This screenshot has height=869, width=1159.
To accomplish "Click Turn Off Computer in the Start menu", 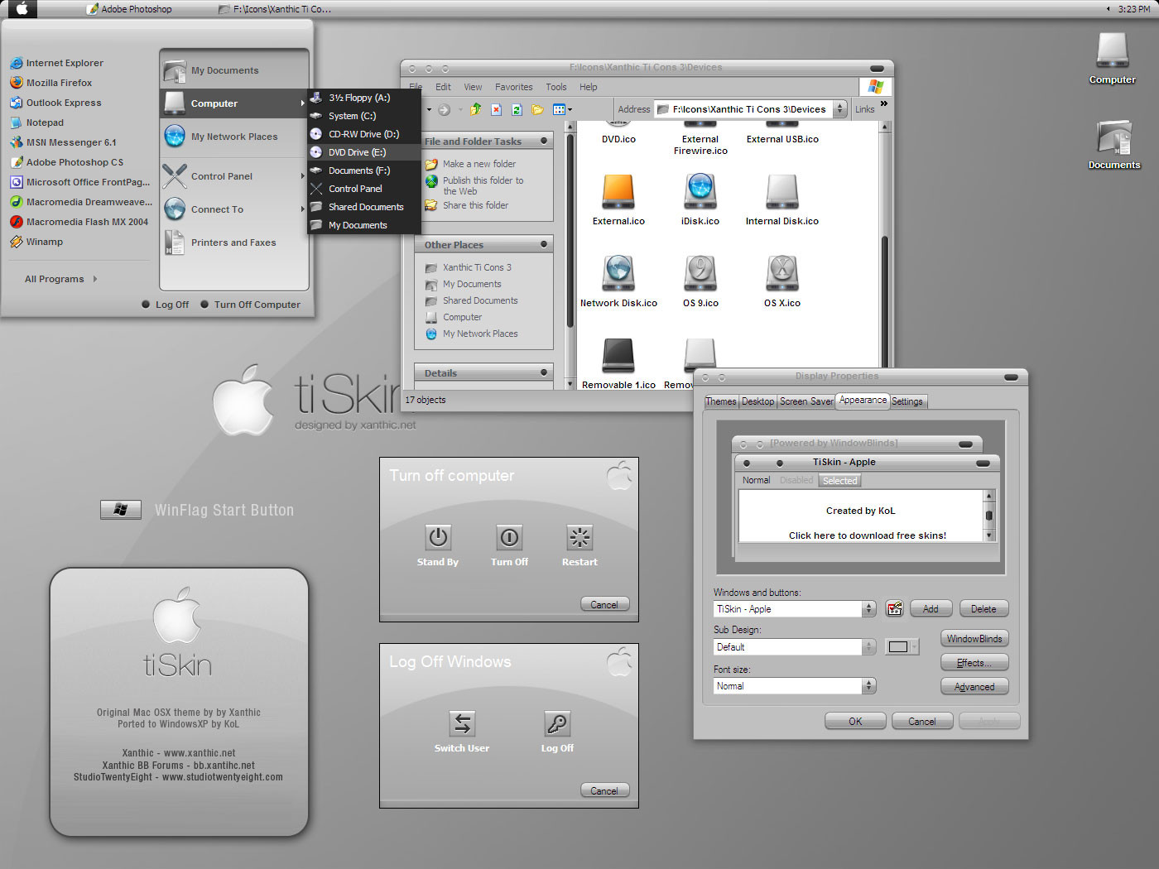I will 251,305.
